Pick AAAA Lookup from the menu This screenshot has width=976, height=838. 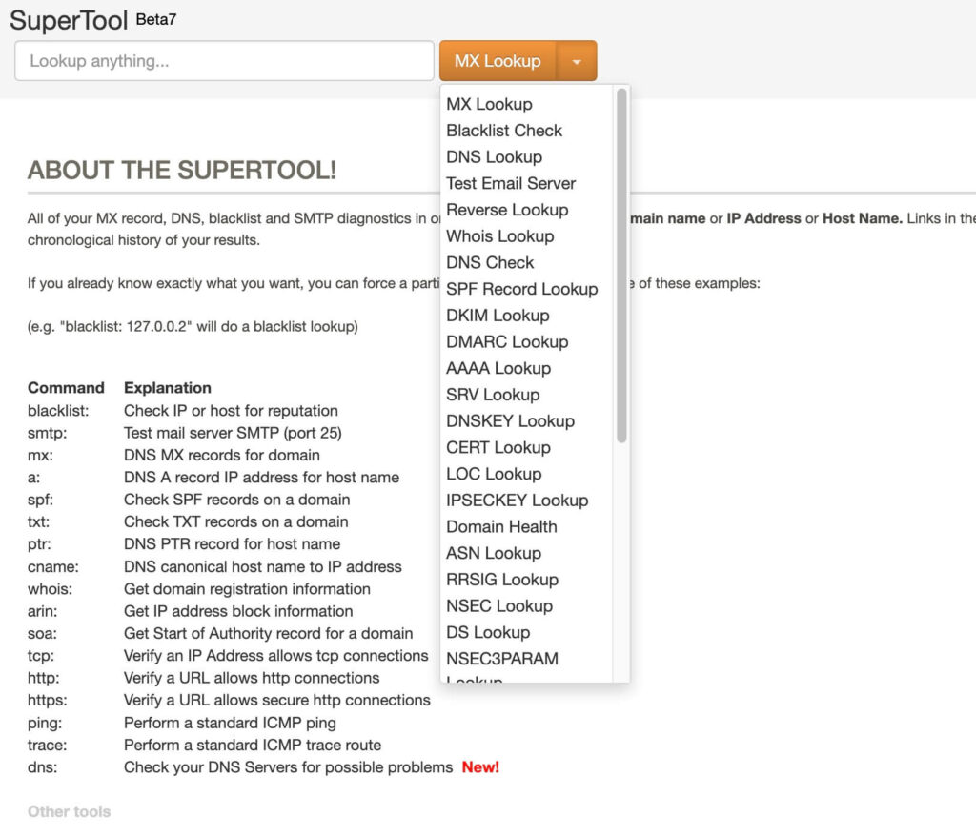coord(498,368)
